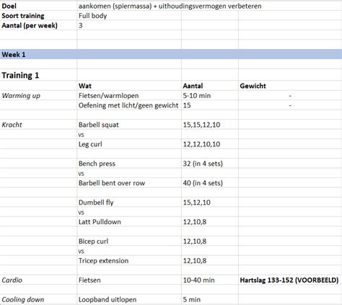Select the 'Fietsen' cardio cell
342x305 pixels.
click(129, 280)
